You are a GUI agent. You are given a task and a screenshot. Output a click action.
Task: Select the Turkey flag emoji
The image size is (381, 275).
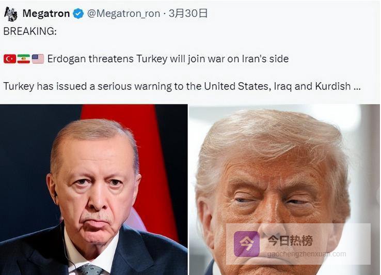10,59
